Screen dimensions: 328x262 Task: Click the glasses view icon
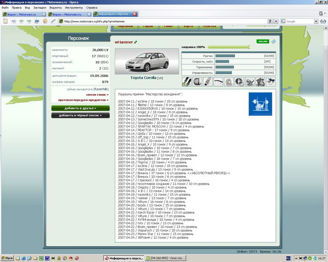323,21
